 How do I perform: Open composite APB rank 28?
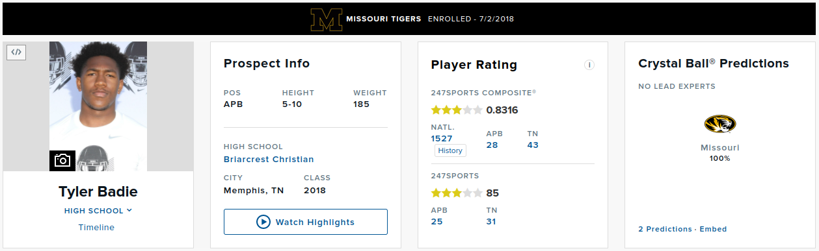tap(492, 145)
